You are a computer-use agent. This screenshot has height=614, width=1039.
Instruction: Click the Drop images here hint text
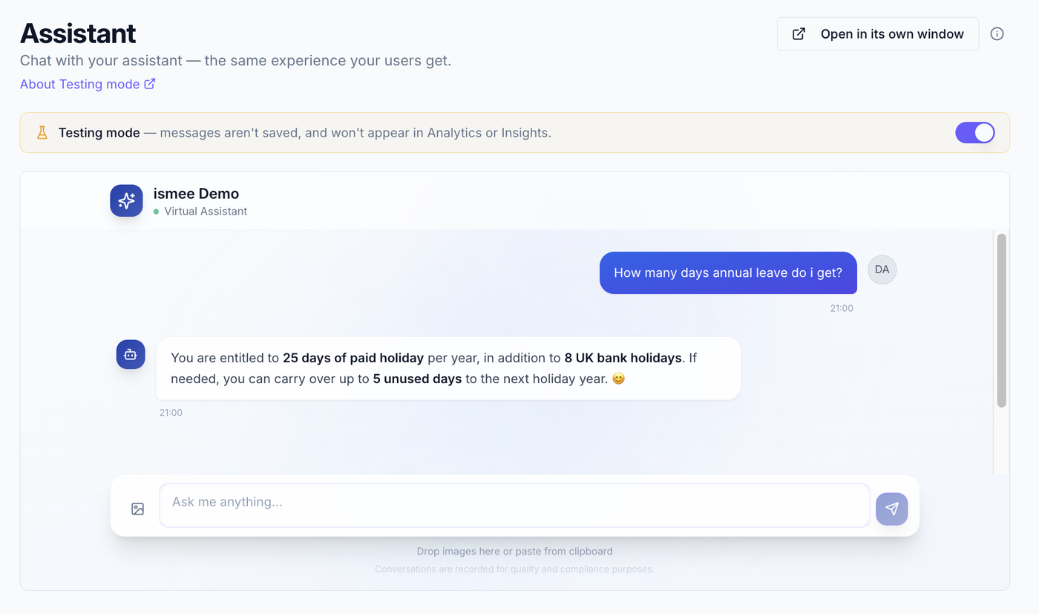pyautogui.click(x=514, y=552)
